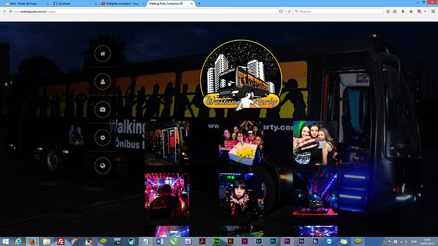Open Adobe Premiere Pro from taskbar

(287, 241)
